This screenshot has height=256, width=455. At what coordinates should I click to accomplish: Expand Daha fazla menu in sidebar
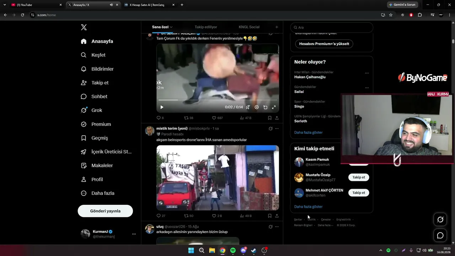(98, 193)
